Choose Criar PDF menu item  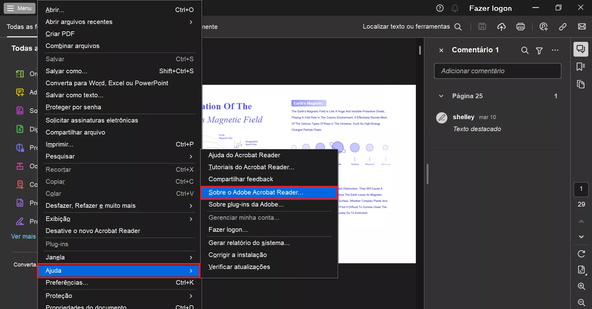click(119, 34)
